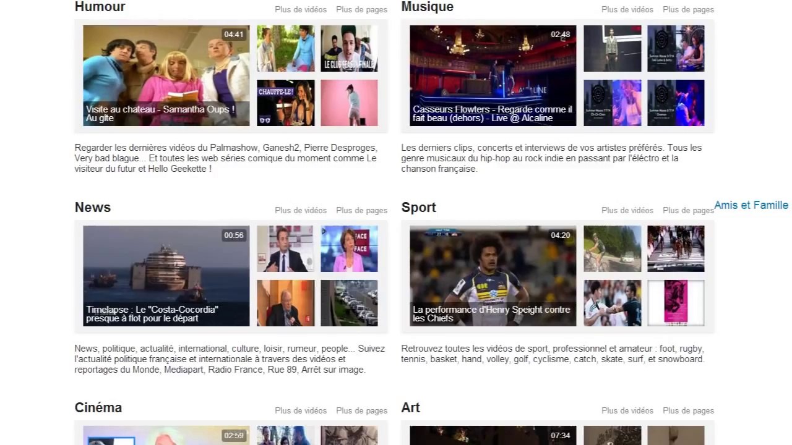Click 'Plus de pages' in Humour section

pos(361,9)
